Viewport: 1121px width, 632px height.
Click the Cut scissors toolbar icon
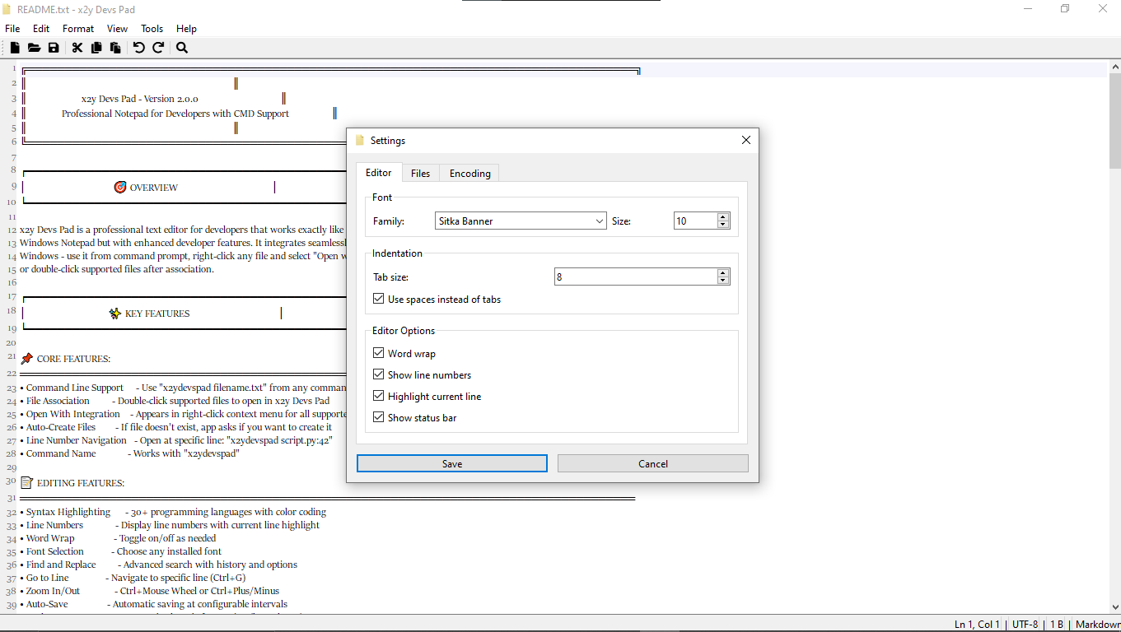(x=77, y=48)
